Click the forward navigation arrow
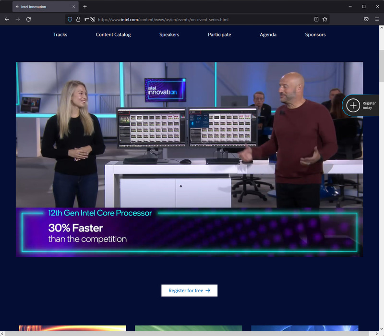The image size is (384, 336). [x=18, y=19]
